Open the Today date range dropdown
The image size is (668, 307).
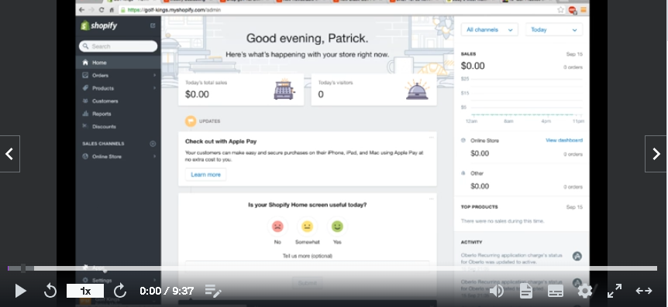pyautogui.click(x=554, y=29)
